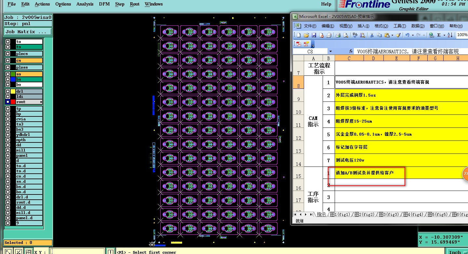
Task: Click the Undo arrow icon in Excel
Action: coord(407,35)
